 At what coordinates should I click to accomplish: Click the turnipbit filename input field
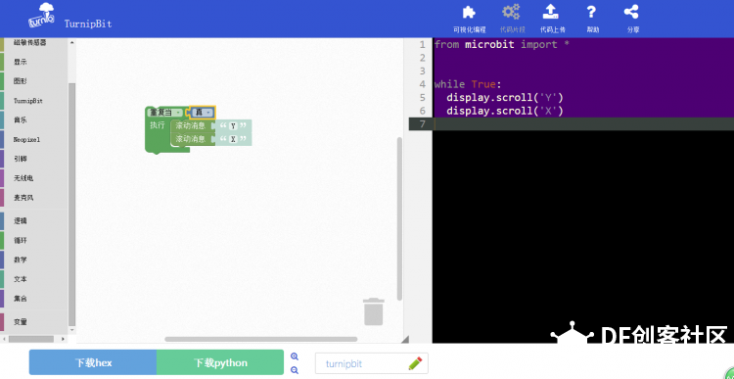tap(371, 363)
